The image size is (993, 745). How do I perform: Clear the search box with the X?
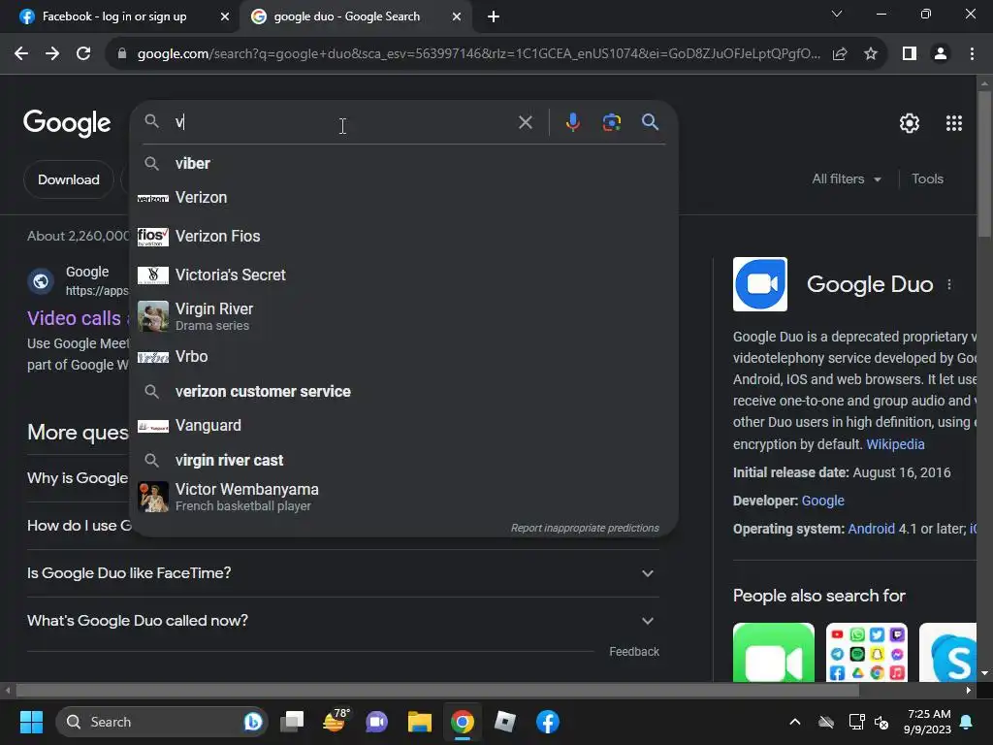[x=525, y=122]
